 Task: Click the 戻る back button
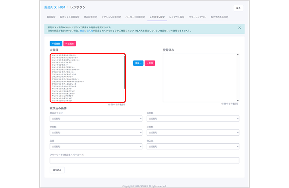[239, 8]
